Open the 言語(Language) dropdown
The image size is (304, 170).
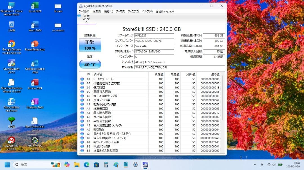click(x=165, y=11)
